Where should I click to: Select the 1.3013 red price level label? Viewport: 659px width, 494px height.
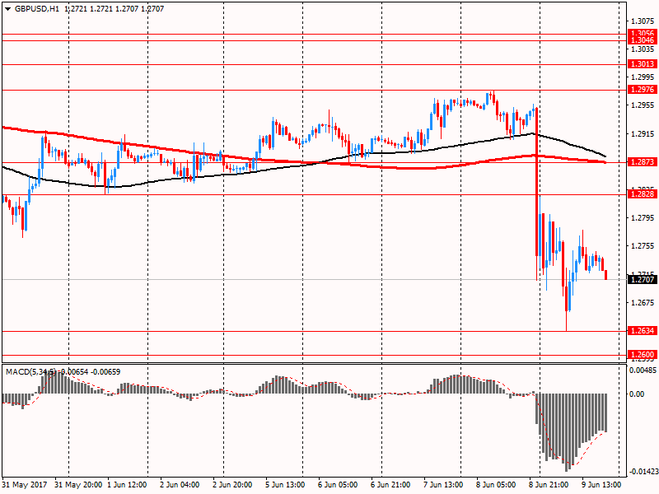click(643, 64)
